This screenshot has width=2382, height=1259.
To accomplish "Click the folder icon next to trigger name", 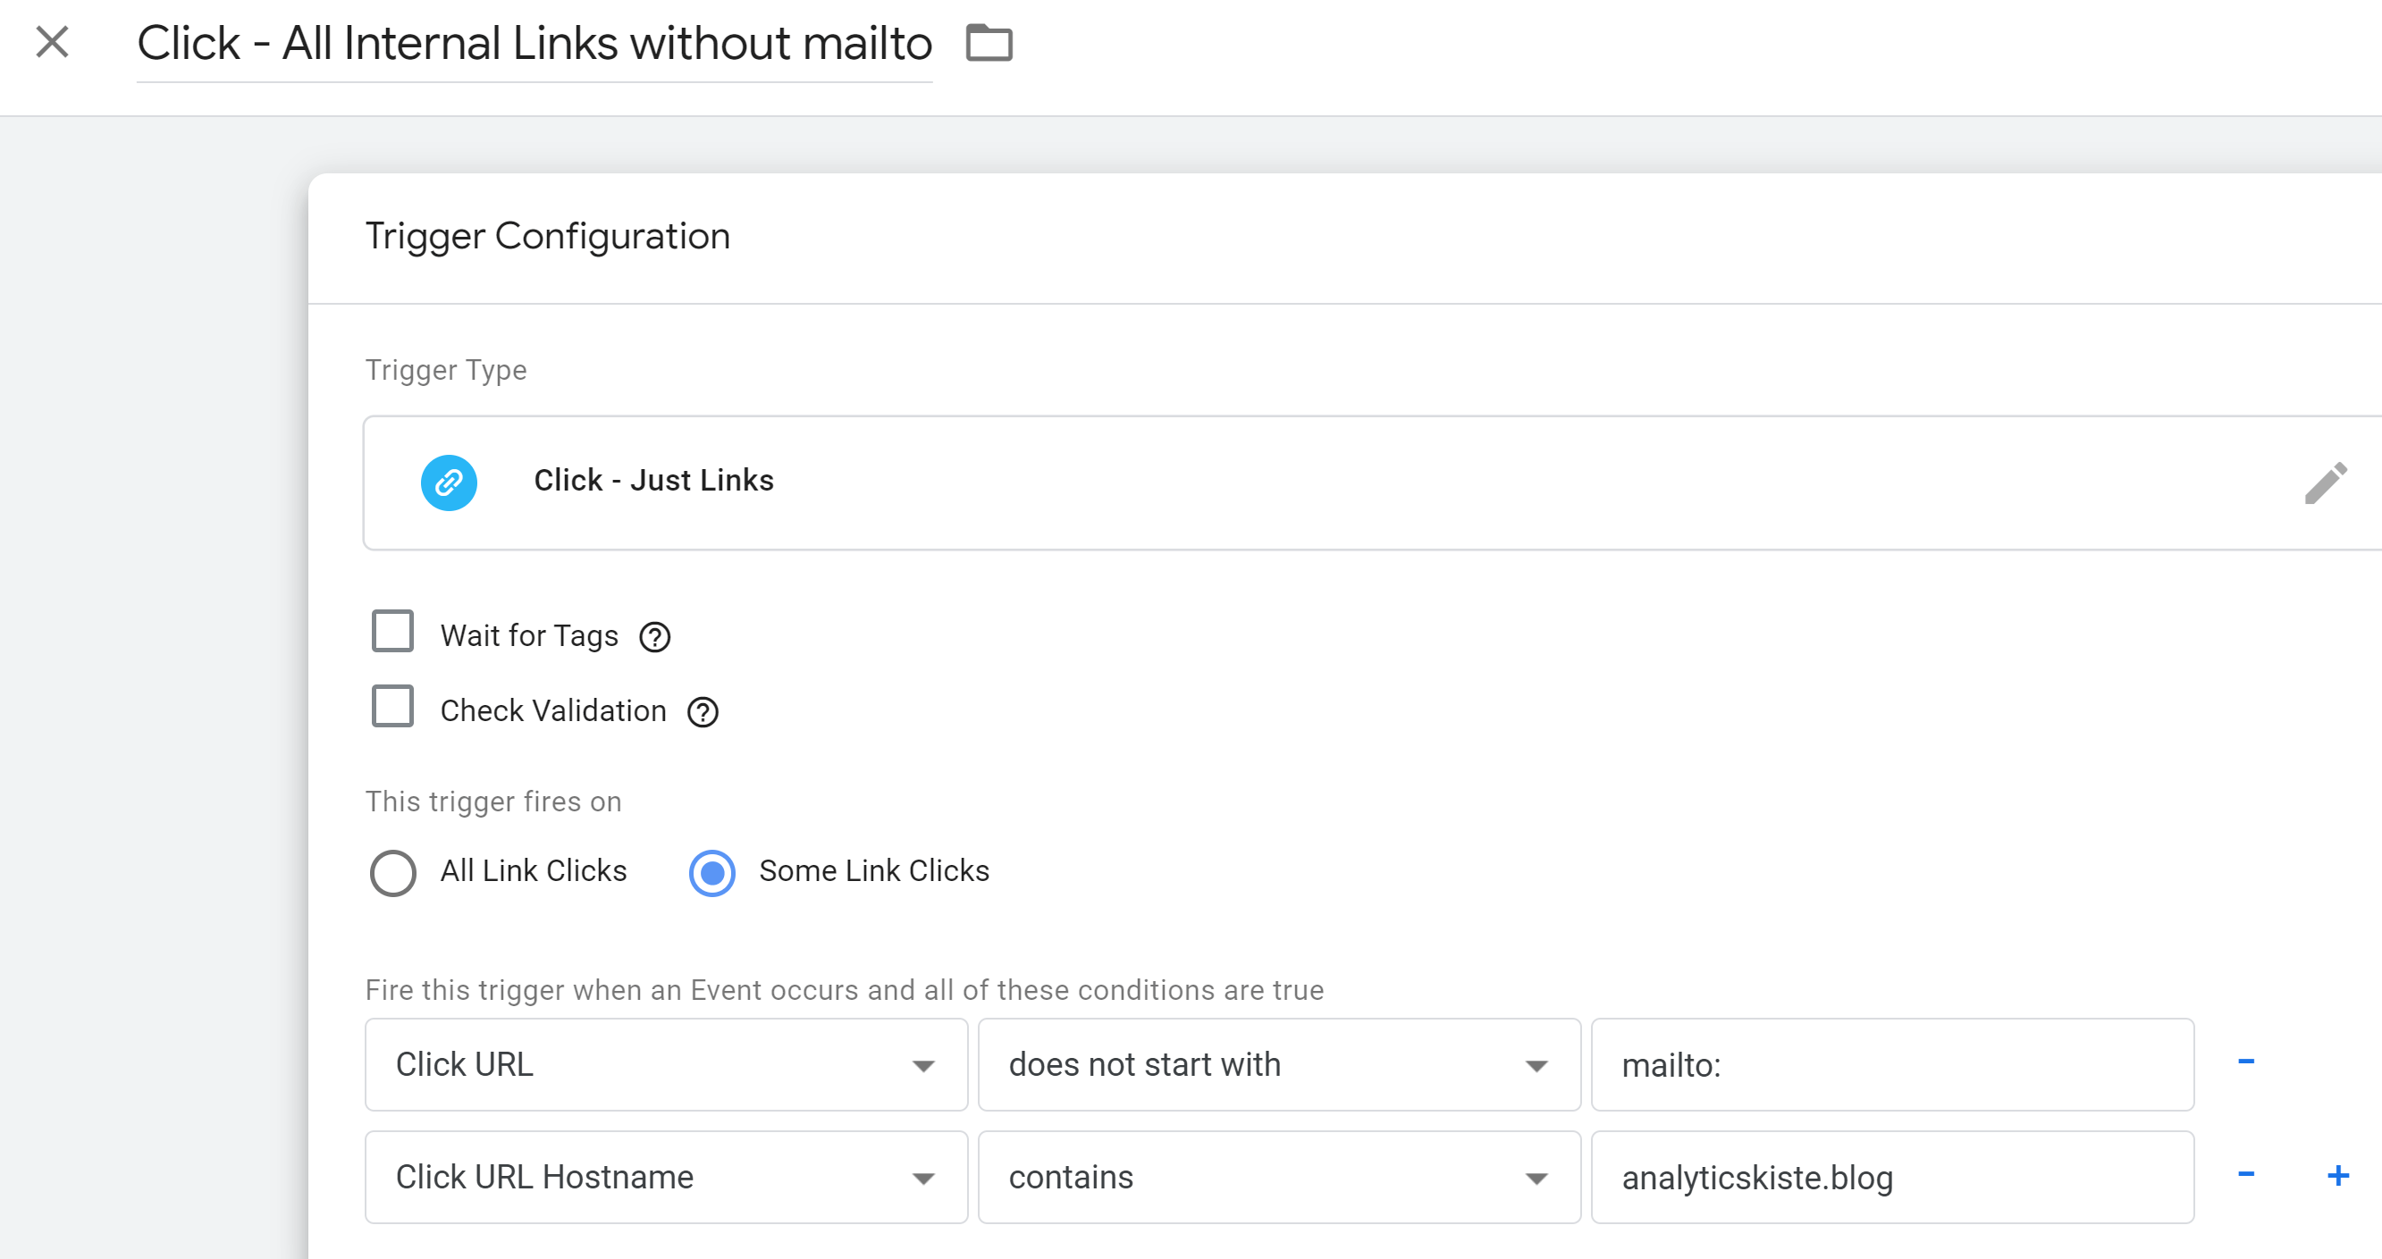I will tap(989, 44).
